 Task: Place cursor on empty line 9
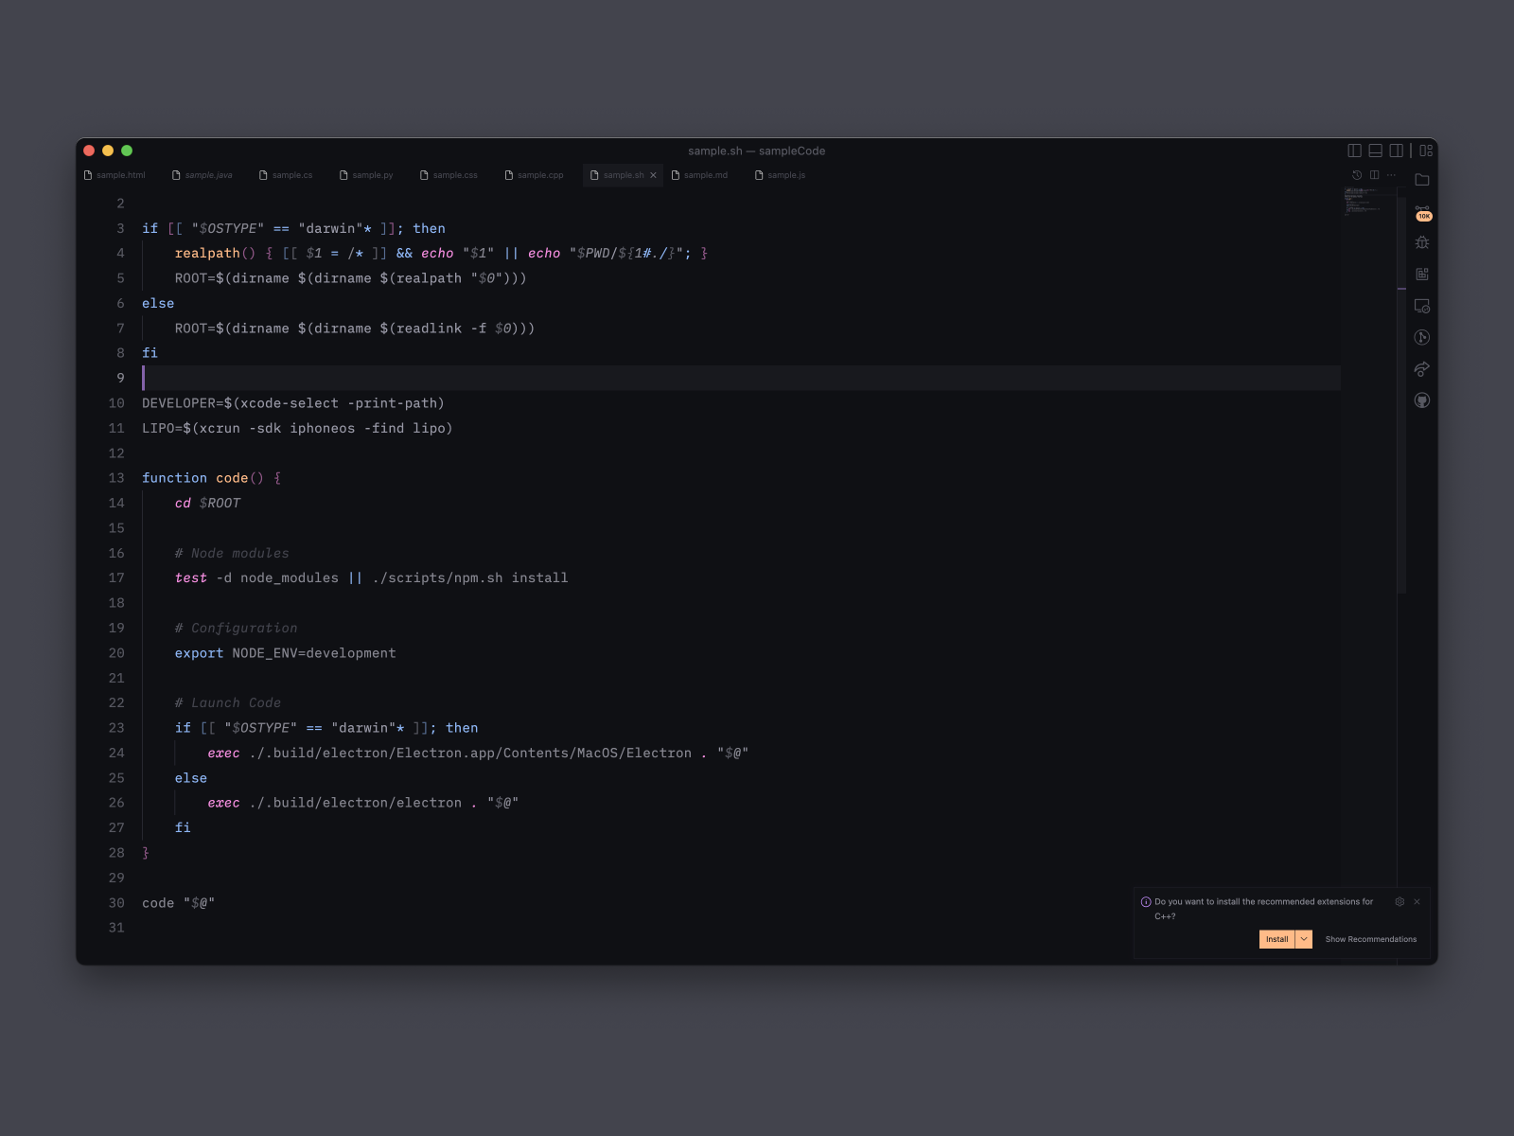click(741, 378)
